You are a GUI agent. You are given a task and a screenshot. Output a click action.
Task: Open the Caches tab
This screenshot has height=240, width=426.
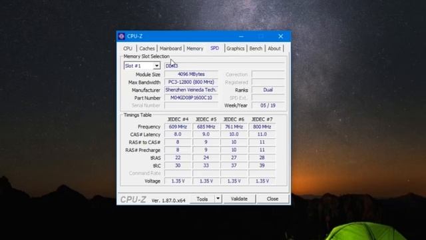click(146, 49)
